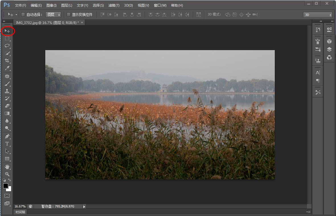The height and width of the screenshot is (216, 336).
Task: Enable the 自动选择 checkbox
Action: [x=23, y=15]
